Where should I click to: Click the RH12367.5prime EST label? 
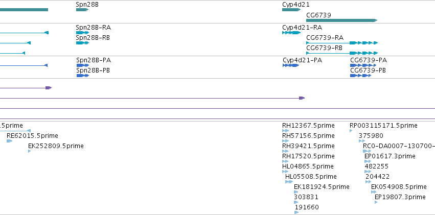[x=308, y=126]
